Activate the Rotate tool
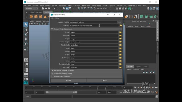Screen dimensions: 182x102 [x=26, y=44]
